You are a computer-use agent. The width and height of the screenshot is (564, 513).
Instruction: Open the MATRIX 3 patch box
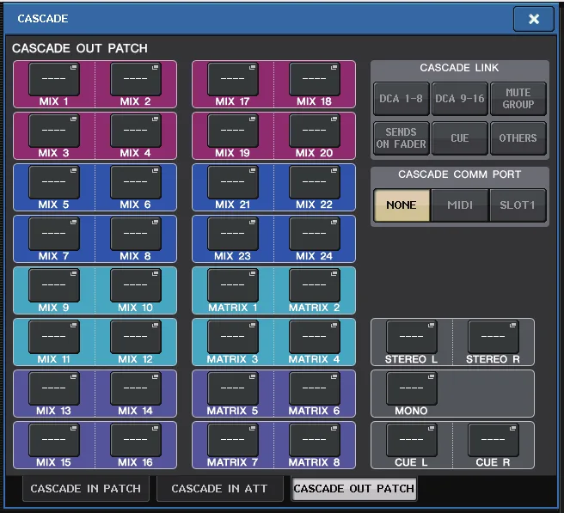click(233, 337)
